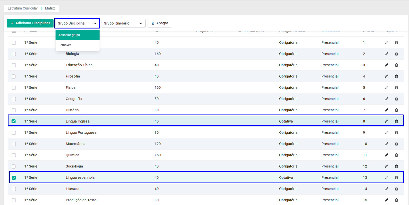Delete the Sociologia row
409x205 pixels.
[396, 166]
